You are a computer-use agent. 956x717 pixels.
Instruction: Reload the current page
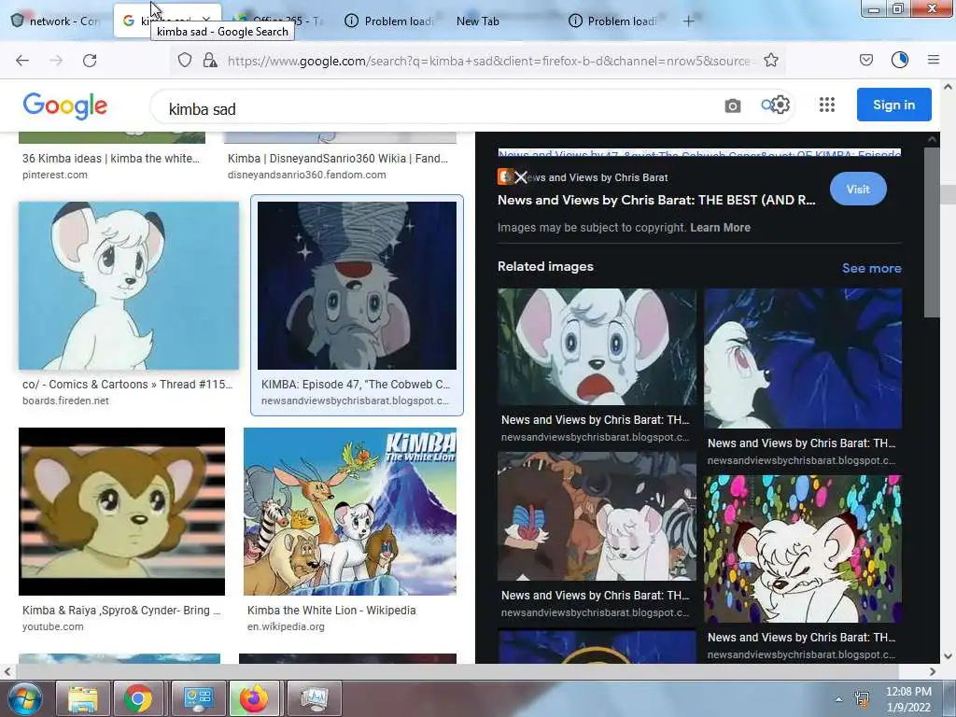[x=90, y=61]
